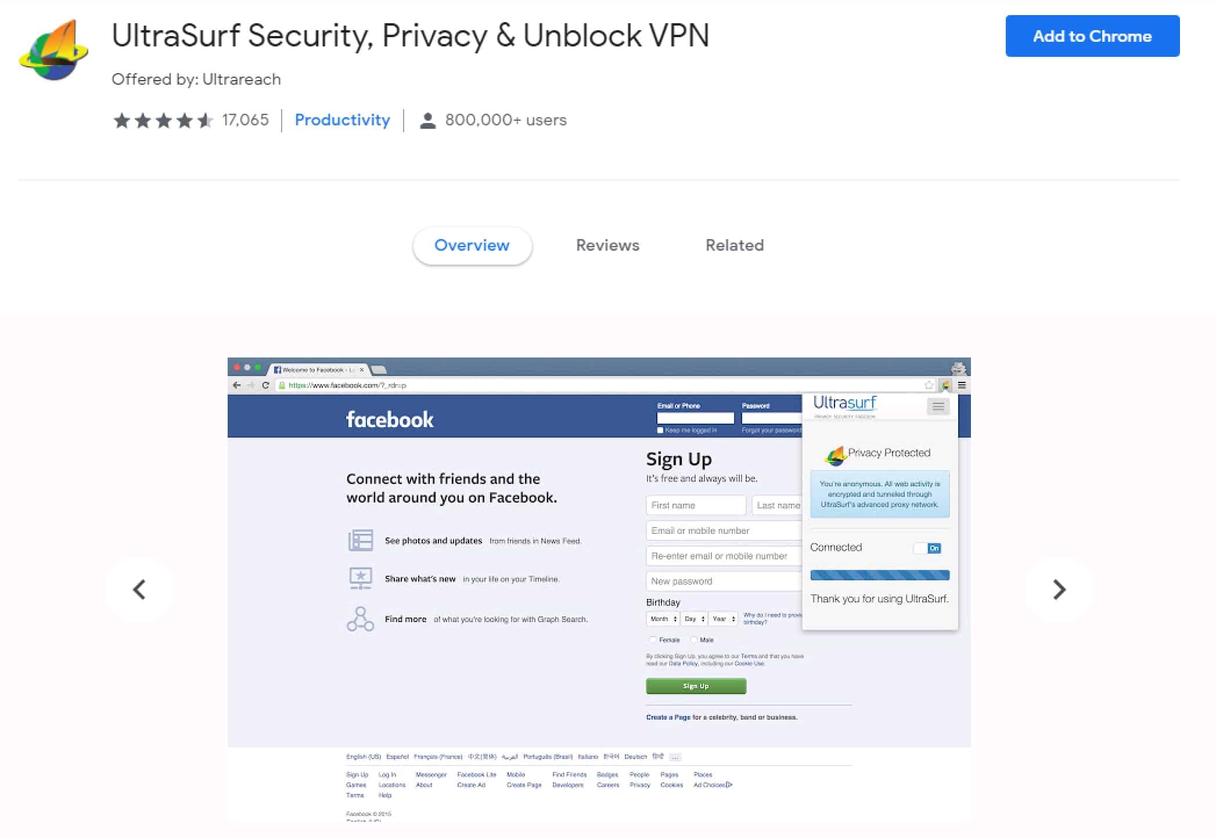
Task: Open the birthday Day dropdown
Action: click(x=694, y=619)
